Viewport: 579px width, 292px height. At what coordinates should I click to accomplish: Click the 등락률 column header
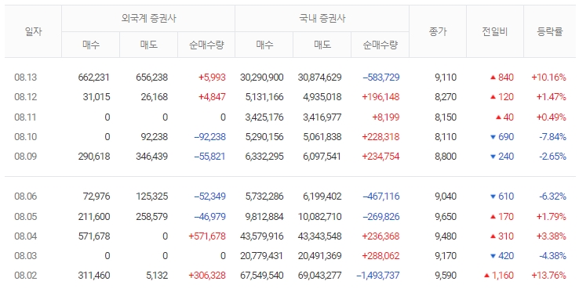[550, 32]
